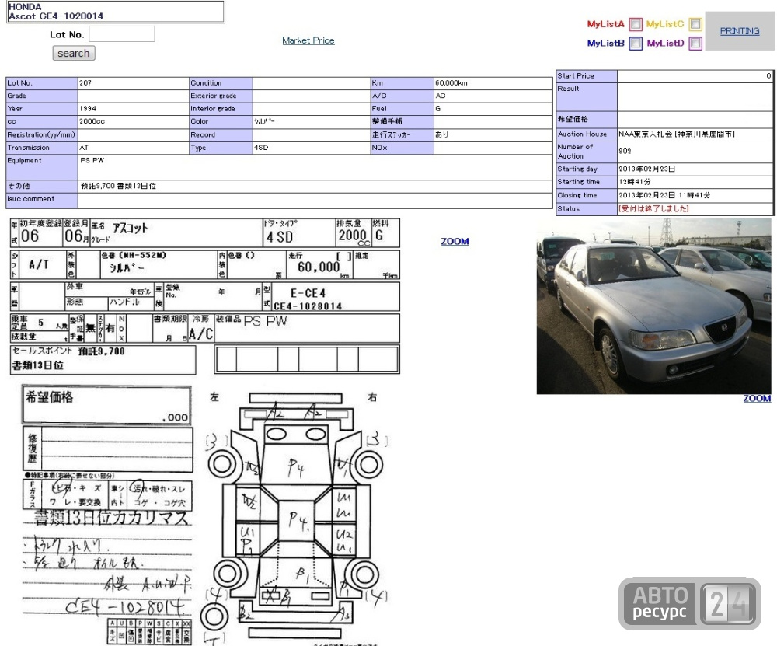The height and width of the screenshot is (646, 777).
Task: Focus the Lot No. input field
Action: coord(121,34)
